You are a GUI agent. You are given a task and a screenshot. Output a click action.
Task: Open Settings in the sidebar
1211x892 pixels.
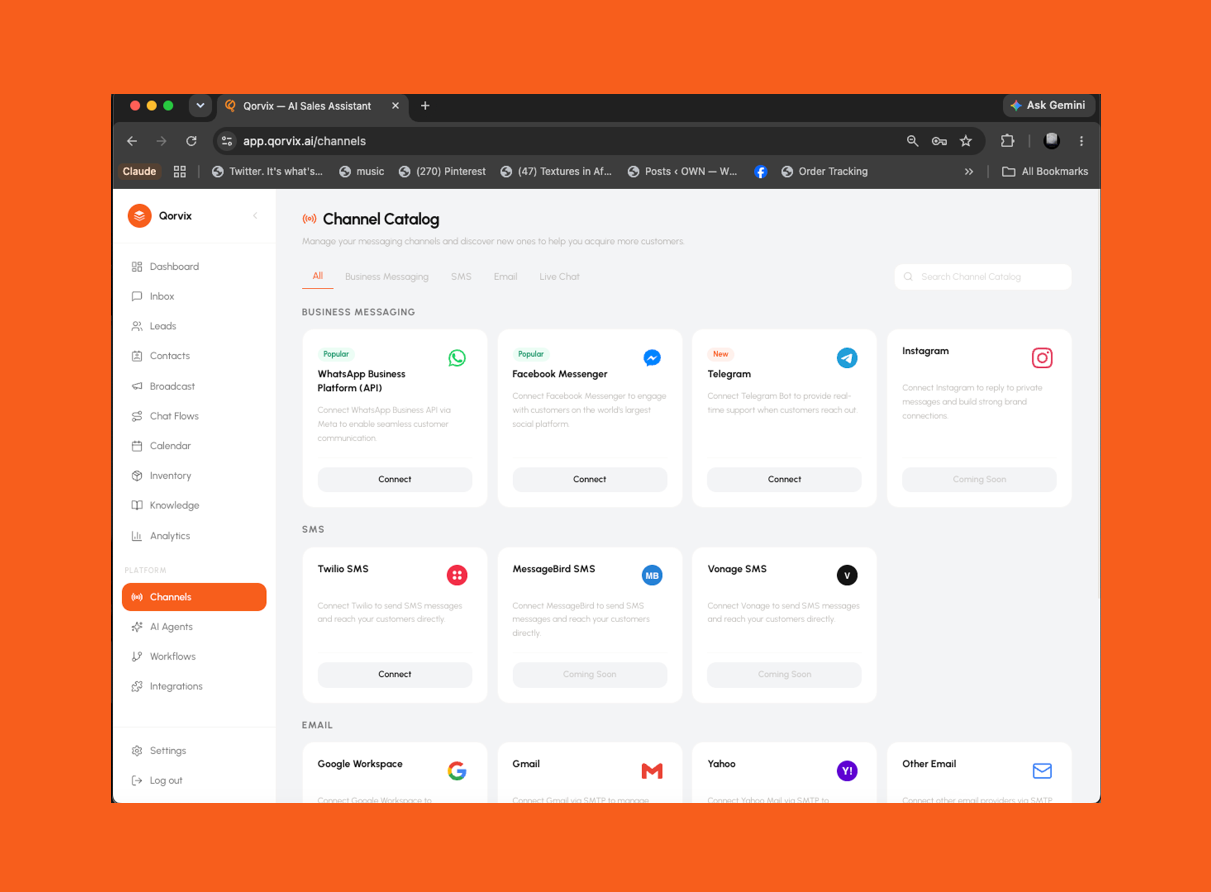pos(194,750)
